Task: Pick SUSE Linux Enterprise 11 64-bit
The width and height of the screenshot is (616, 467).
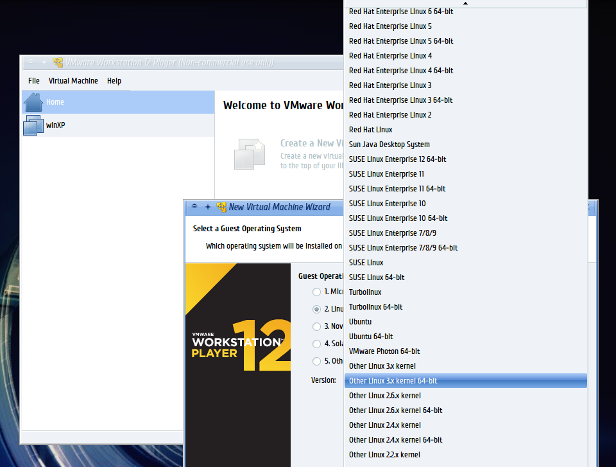Action: (466, 189)
